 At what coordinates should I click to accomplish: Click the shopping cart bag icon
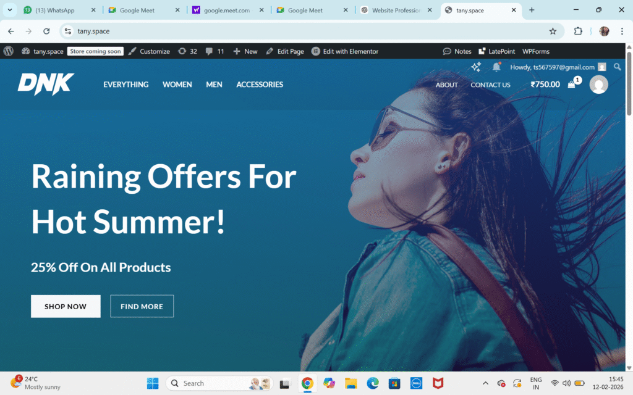pyautogui.click(x=571, y=85)
